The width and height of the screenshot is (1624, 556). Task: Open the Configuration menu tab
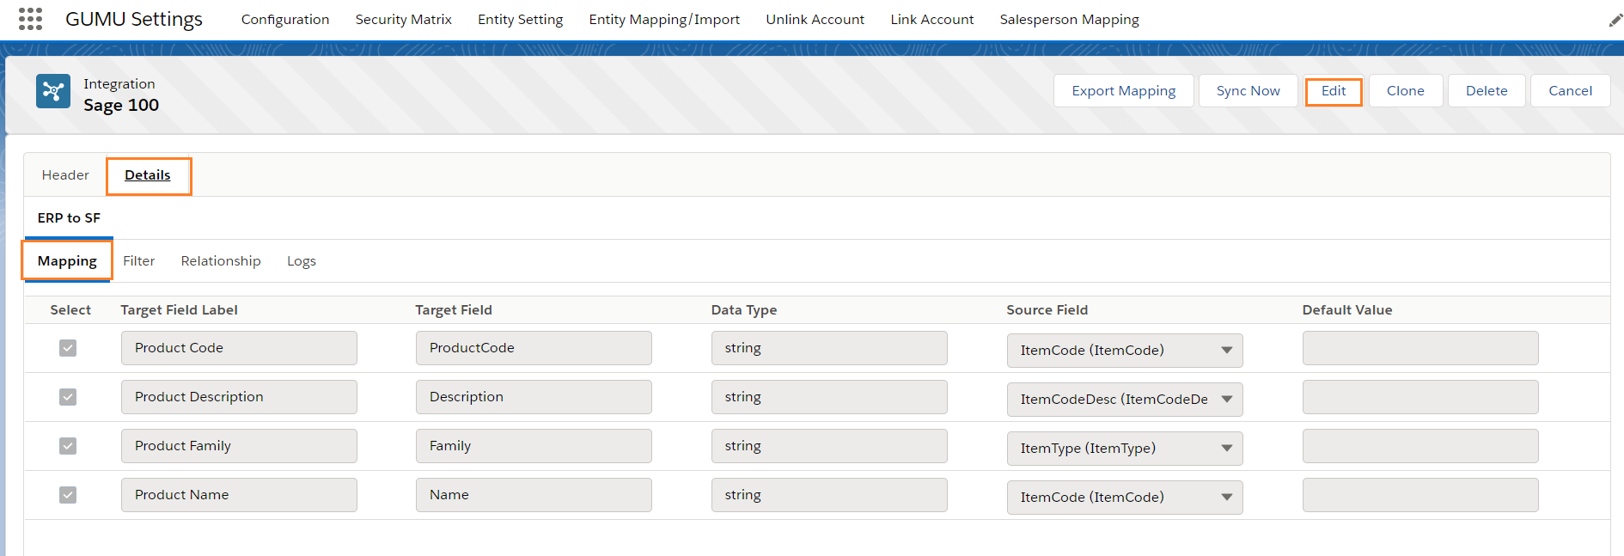[x=285, y=20]
